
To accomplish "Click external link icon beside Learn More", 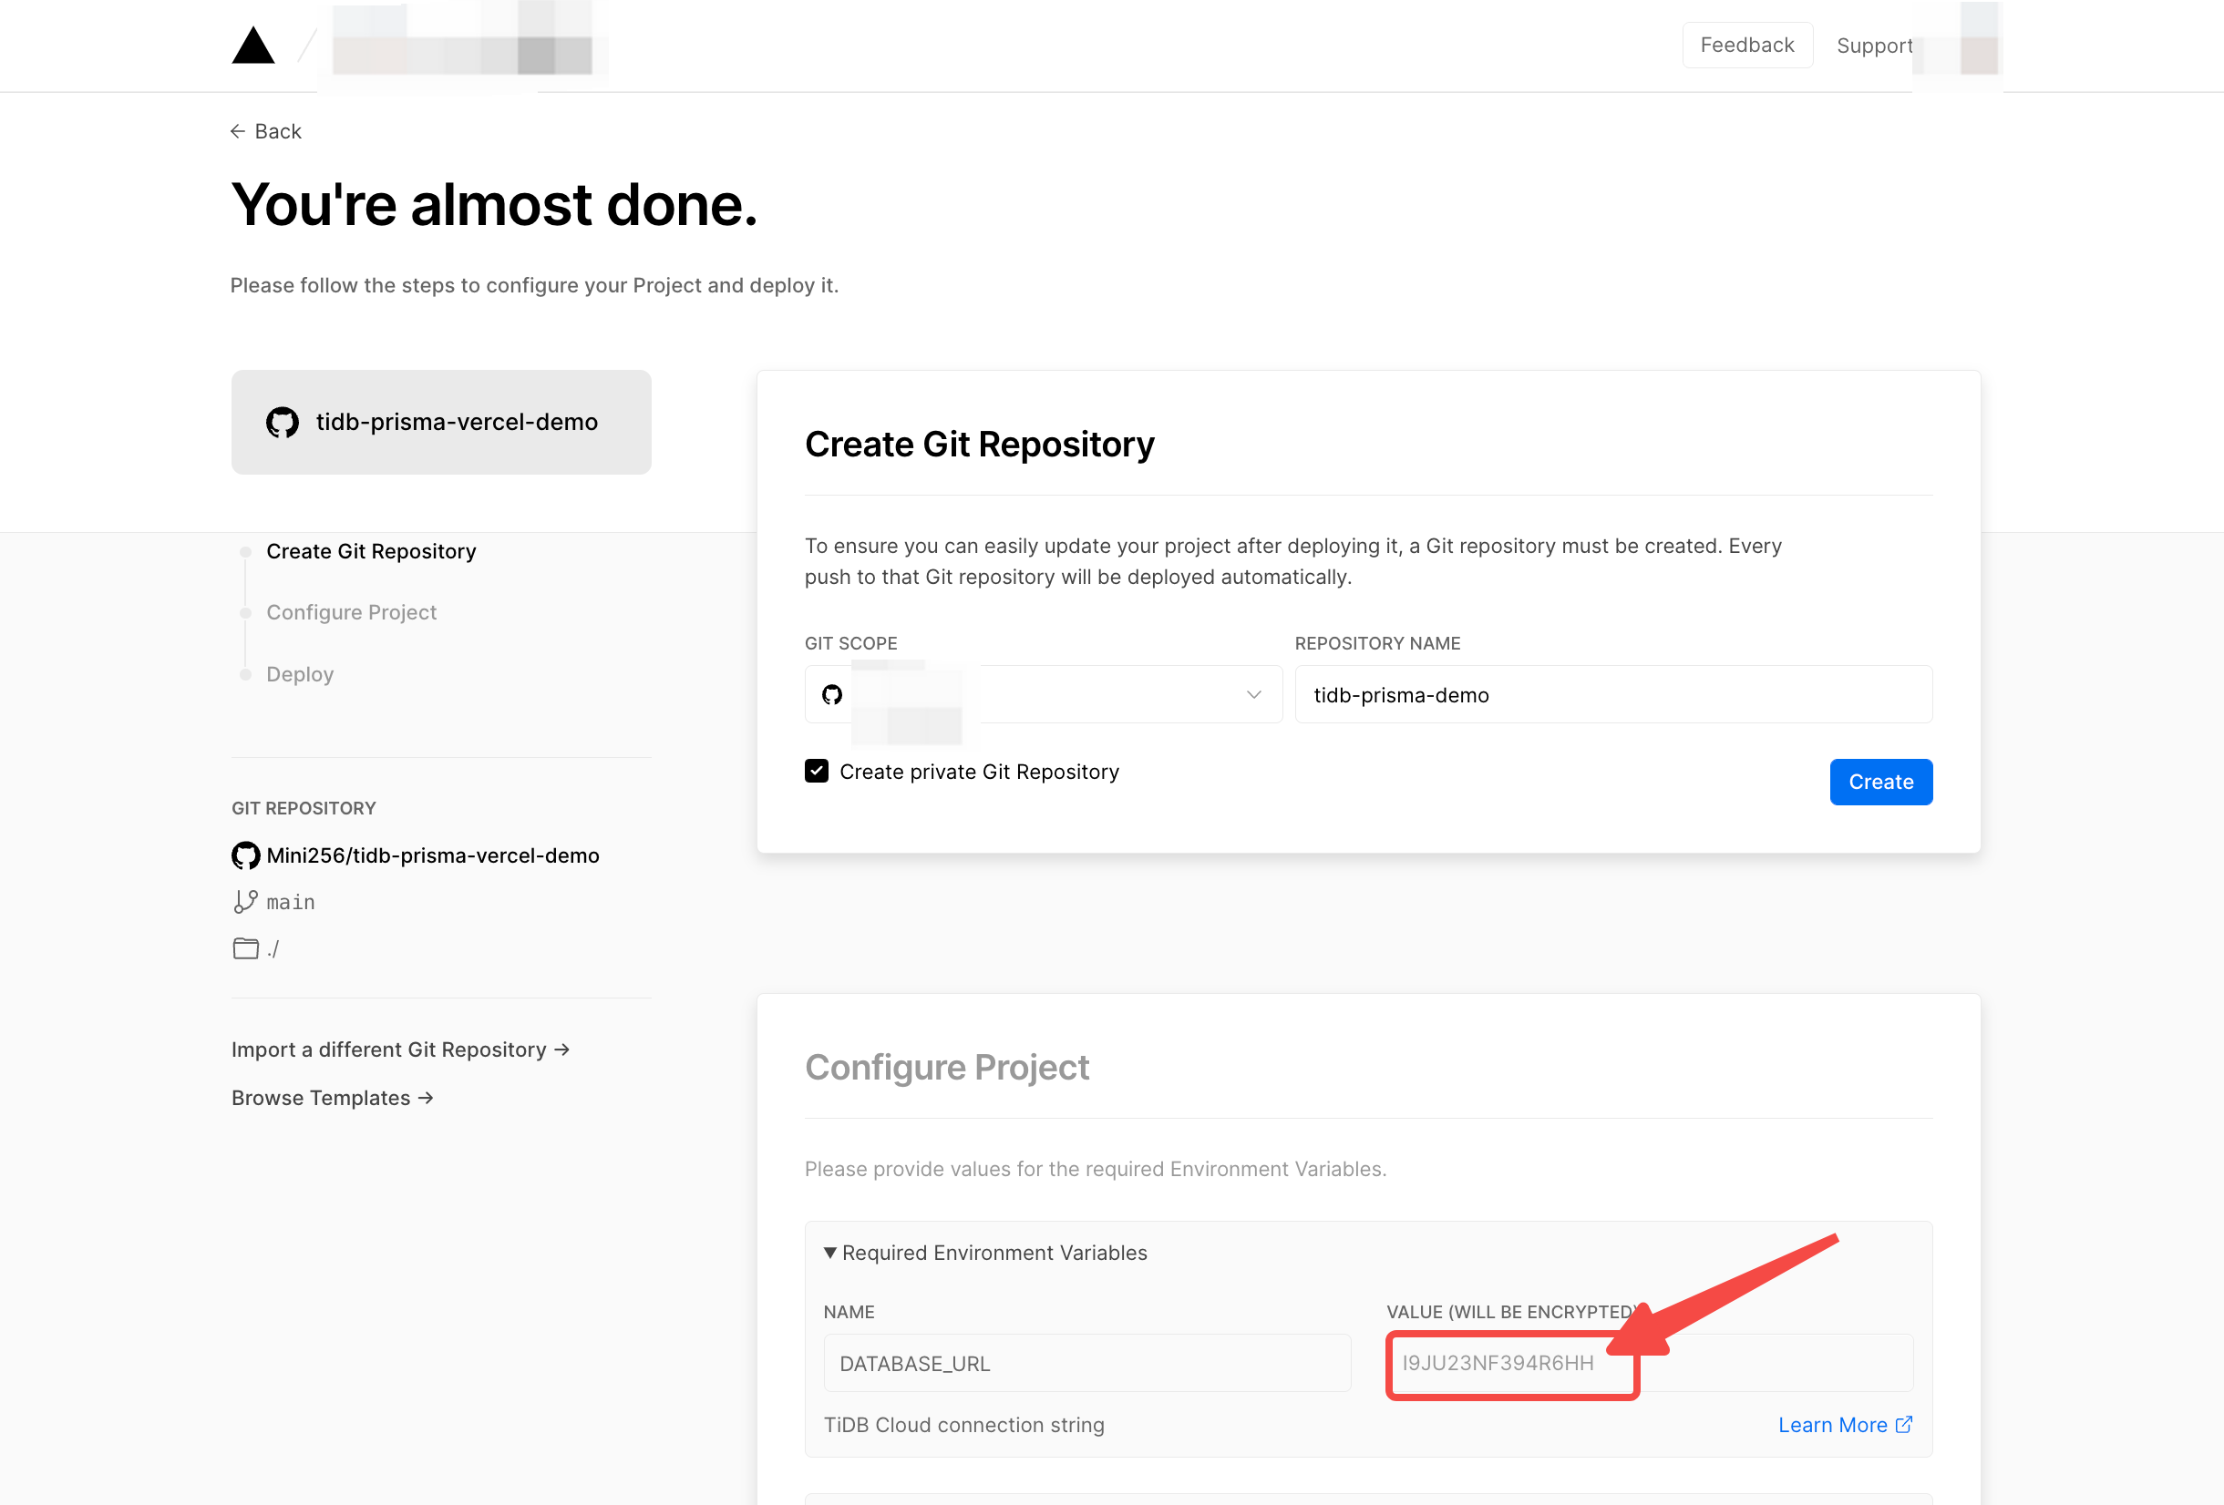I will 1903,1425.
